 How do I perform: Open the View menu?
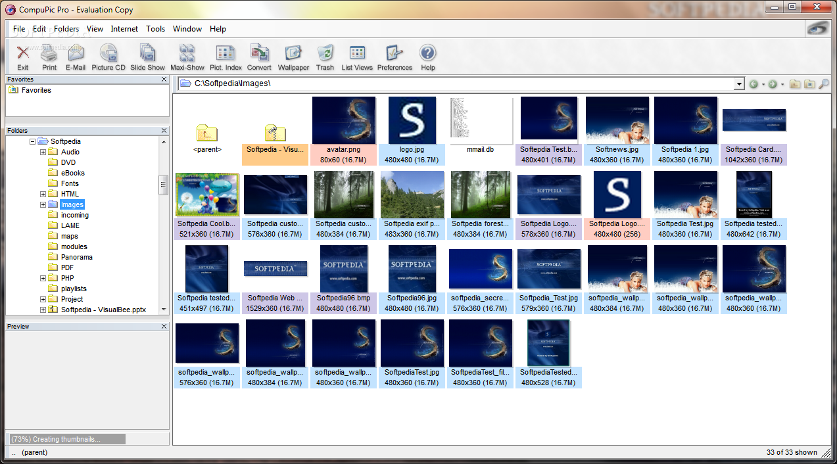(95, 29)
